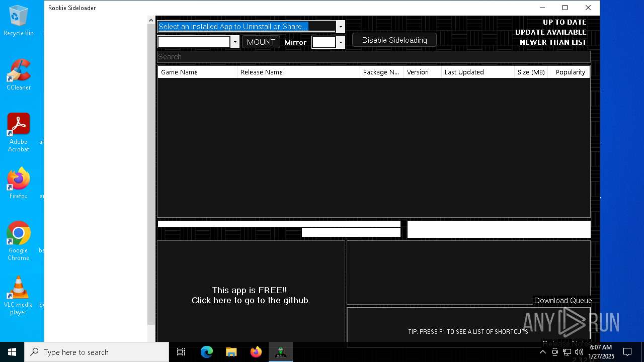This screenshot has height=362, width=644.
Task: Open the Firefox desktop shortcut
Action: click(18, 184)
